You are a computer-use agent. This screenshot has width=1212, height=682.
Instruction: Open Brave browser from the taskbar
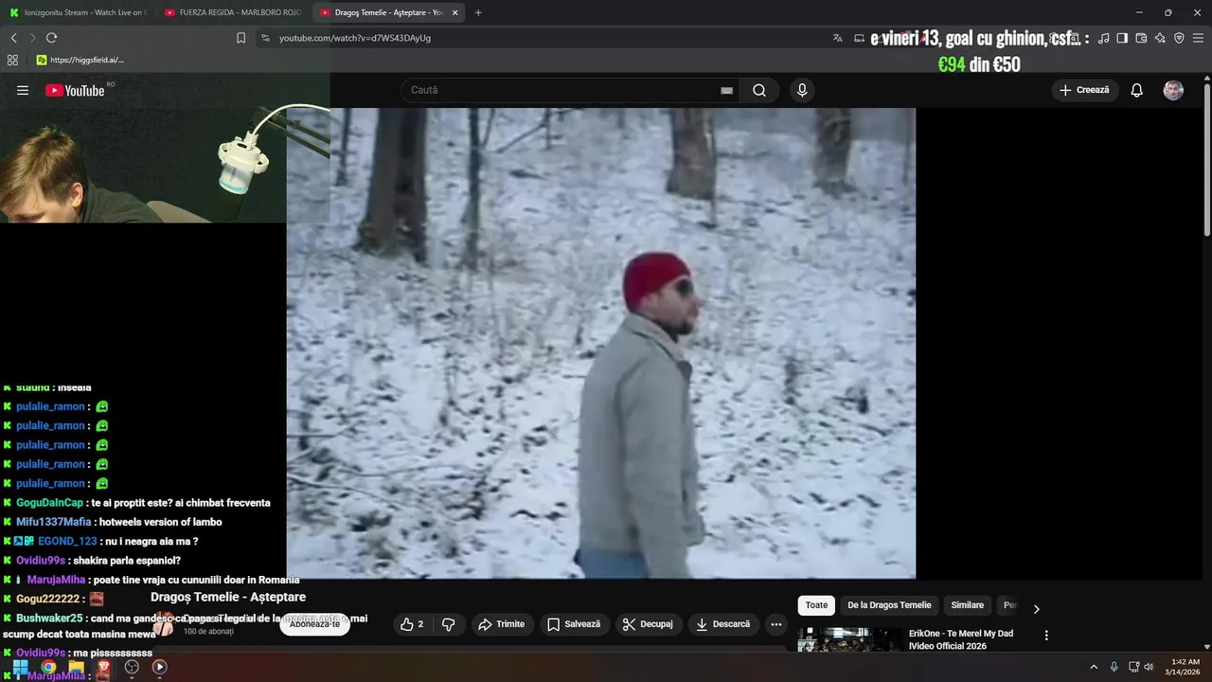point(104,667)
